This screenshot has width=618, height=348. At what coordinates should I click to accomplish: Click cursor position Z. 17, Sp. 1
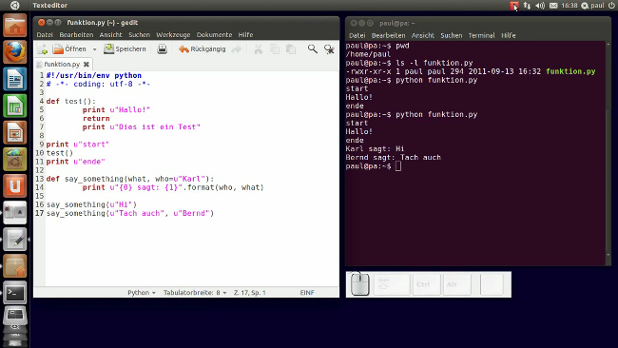250,293
